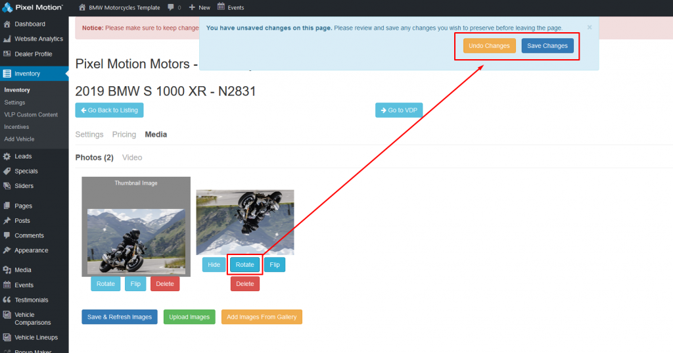
Task: Open Incentives submenu item
Action: tap(16, 127)
